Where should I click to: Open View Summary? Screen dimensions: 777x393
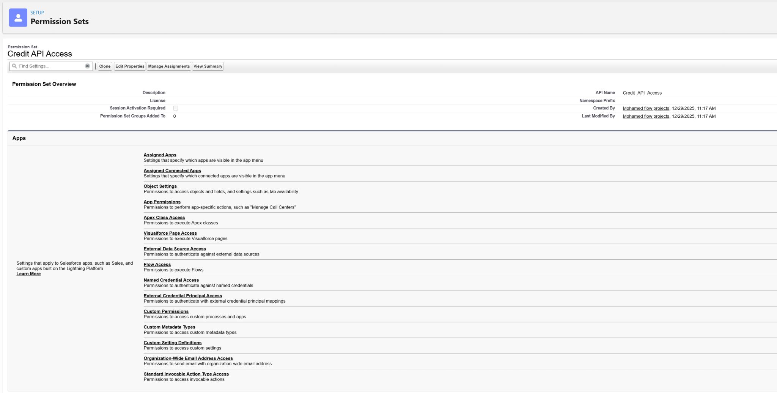[208, 66]
